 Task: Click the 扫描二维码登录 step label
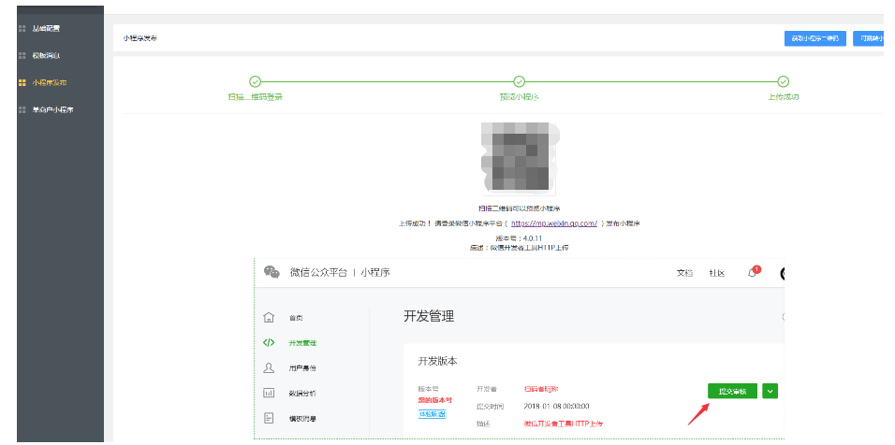[x=256, y=97]
